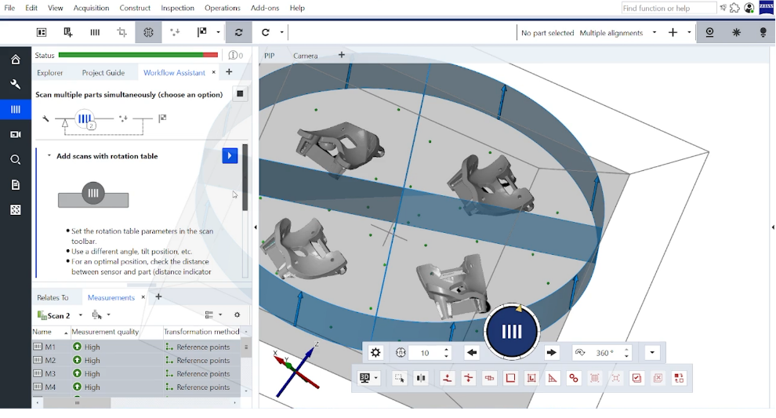Toggle the light bulb icon in top right
The height and width of the screenshot is (418, 776).
click(x=763, y=32)
